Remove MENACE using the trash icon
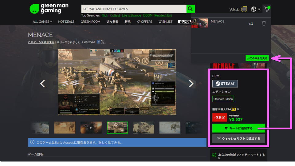The width and height of the screenshot is (295, 166). pyautogui.click(x=264, y=23)
